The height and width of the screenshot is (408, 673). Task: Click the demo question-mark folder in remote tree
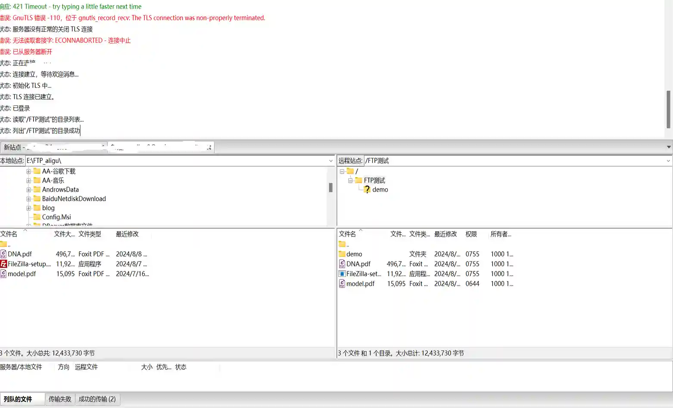367,190
